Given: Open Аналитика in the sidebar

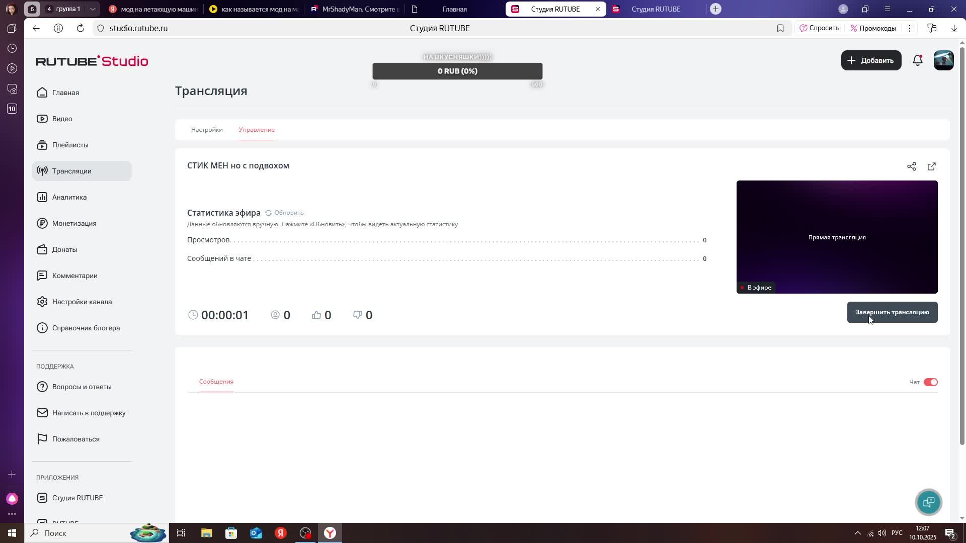Looking at the screenshot, I should [x=69, y=197].
